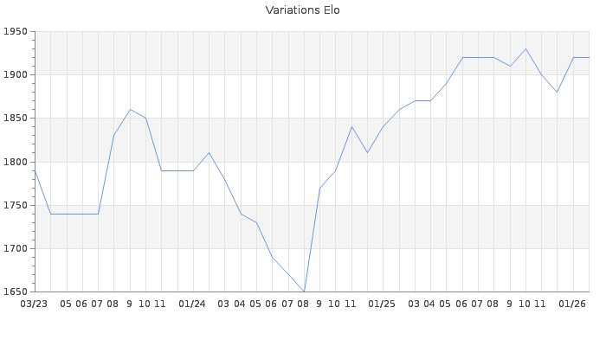Click the line's rightmost endpoint at 1920
This screenshot has height=346, width=606.
coord(589,57)
